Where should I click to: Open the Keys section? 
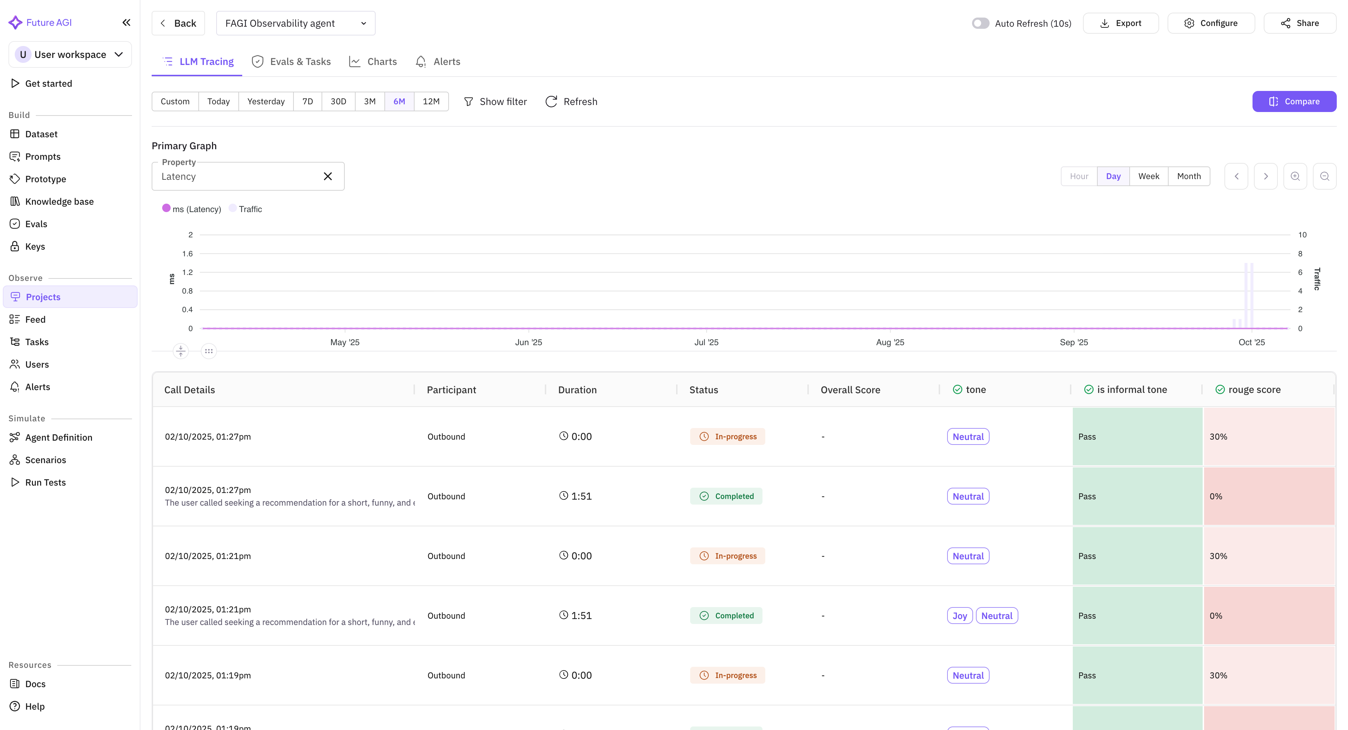[x=35, y=246]
